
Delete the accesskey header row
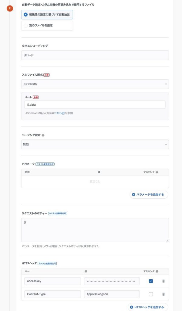pos(163,281)
